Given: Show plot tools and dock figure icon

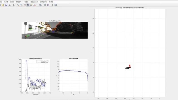Looking at the screenshot, I should [x=56, y=5].
